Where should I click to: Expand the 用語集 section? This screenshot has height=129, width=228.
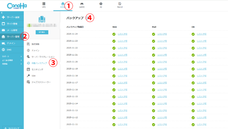pos(12,64)
